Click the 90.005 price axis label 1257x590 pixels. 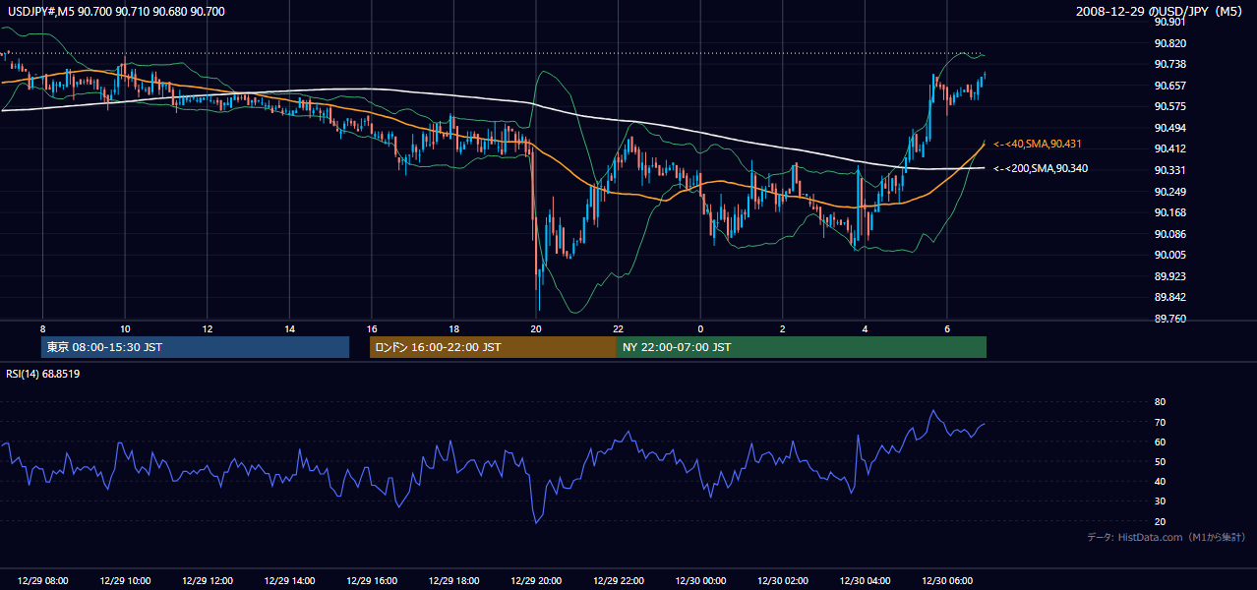(1170, 255)
